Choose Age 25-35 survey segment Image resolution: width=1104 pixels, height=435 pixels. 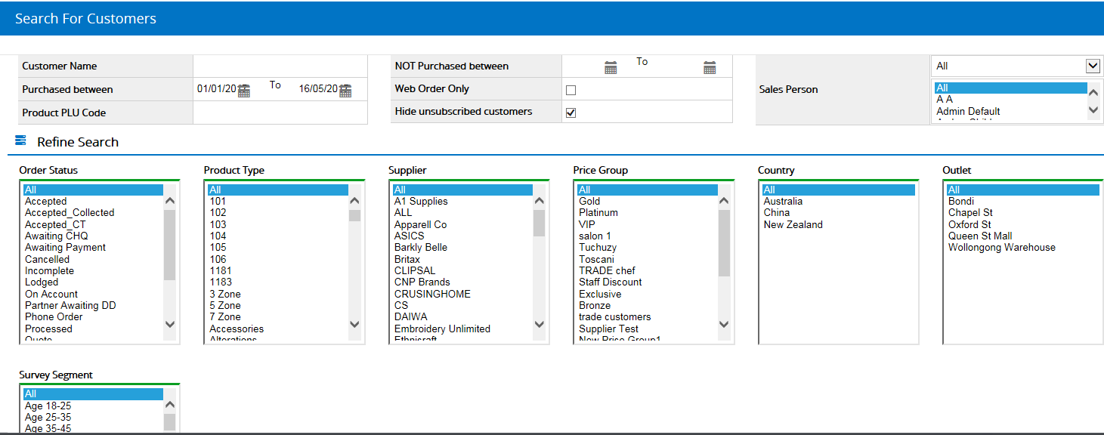coord(92,417)
